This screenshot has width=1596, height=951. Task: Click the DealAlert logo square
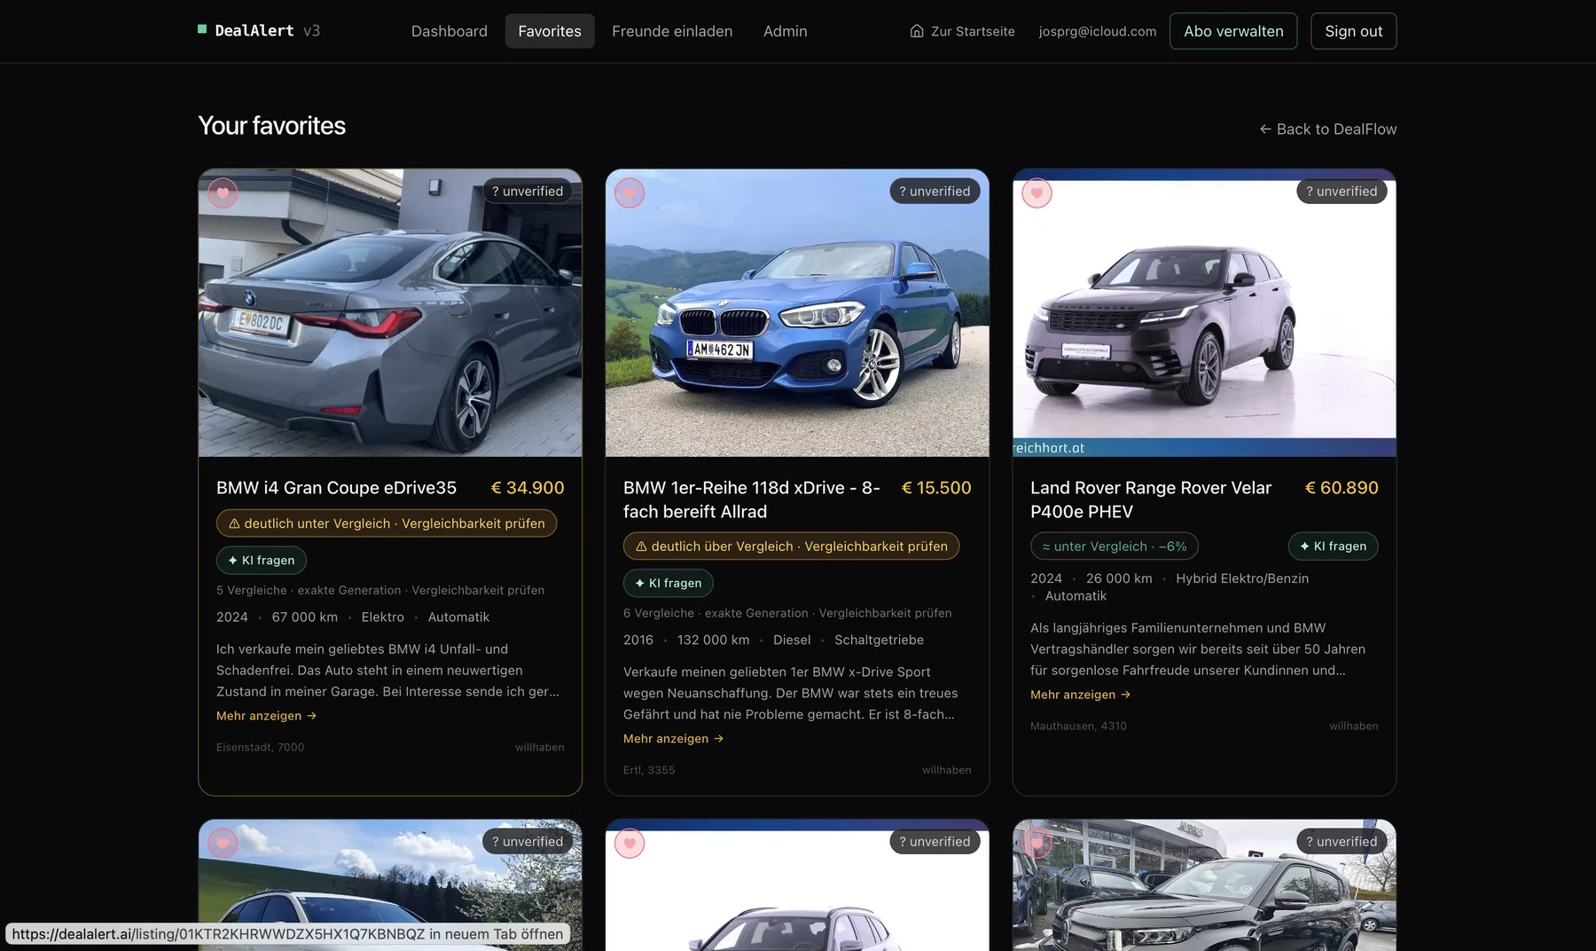(202, 29)
